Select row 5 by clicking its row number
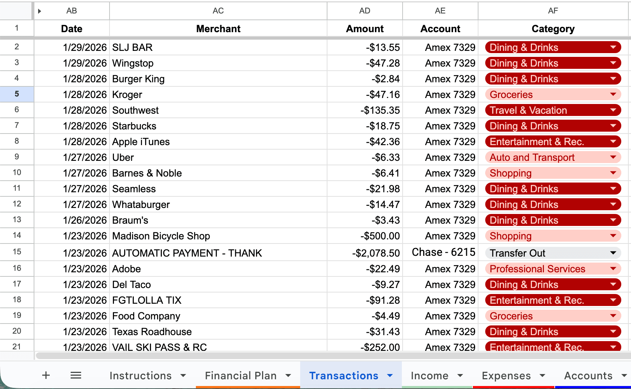Image resolution: width=631 pixels, height=389 pixels. [17, 94]
